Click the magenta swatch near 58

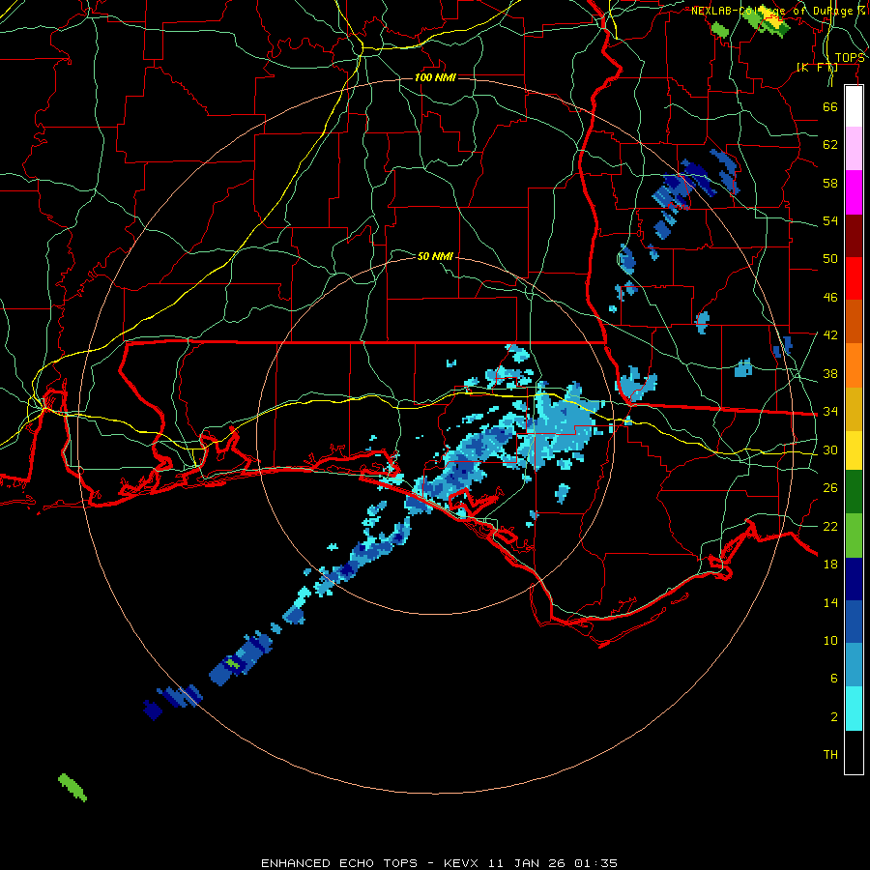(x=854, y=192)
